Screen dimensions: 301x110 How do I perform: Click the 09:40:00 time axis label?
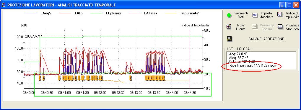tap(29, 93)
